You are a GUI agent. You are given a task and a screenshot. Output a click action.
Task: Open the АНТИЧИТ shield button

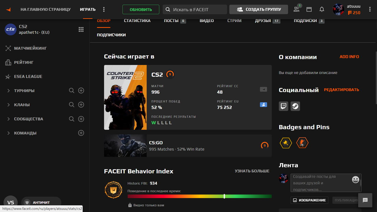[41, 202]
